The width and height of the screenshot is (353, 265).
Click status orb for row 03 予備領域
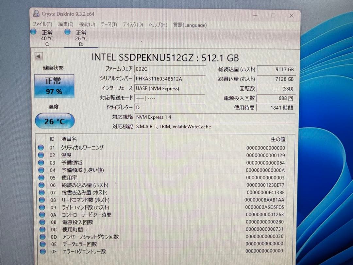coord(41,163)
